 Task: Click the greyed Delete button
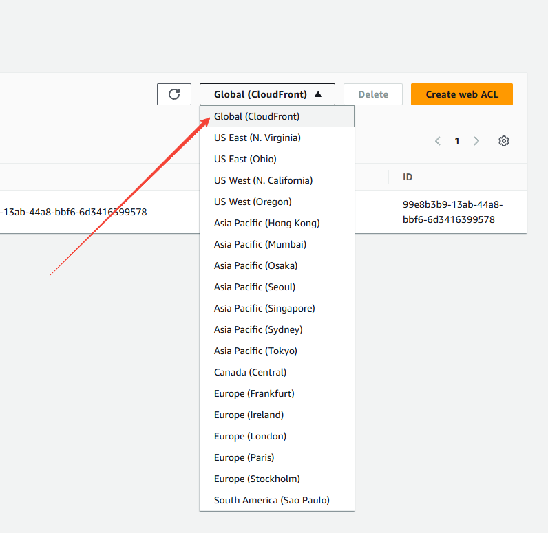click(x=373, y=94)
